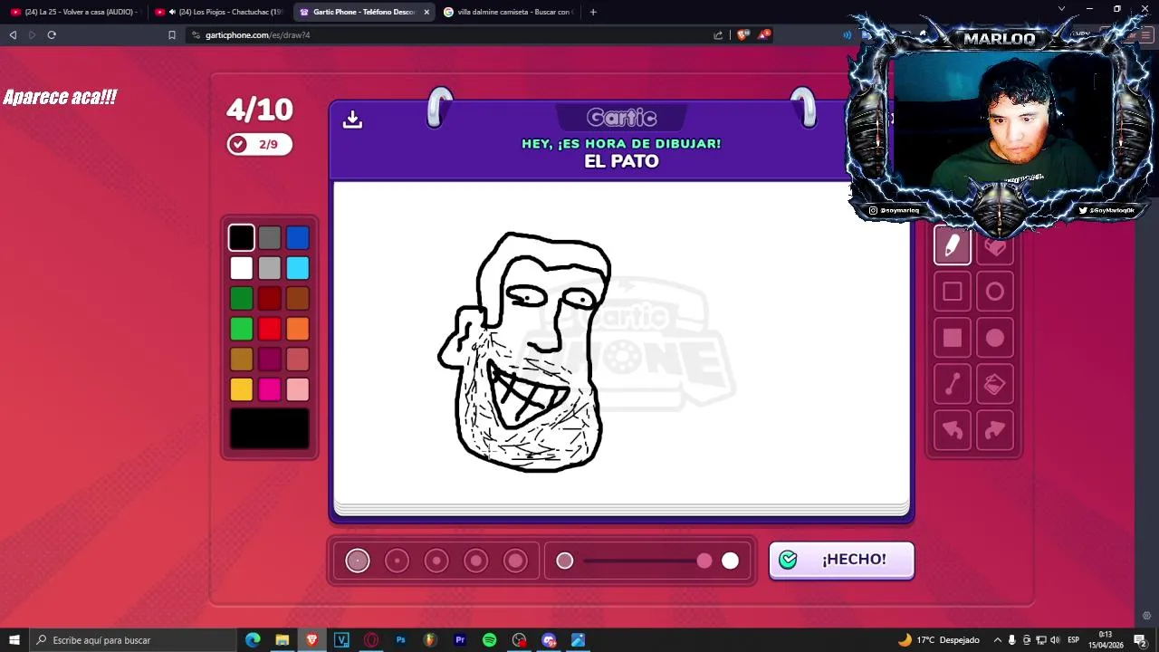Open Brave Shields lion icon
This screenshot has height=652, width=1159.
743,35
